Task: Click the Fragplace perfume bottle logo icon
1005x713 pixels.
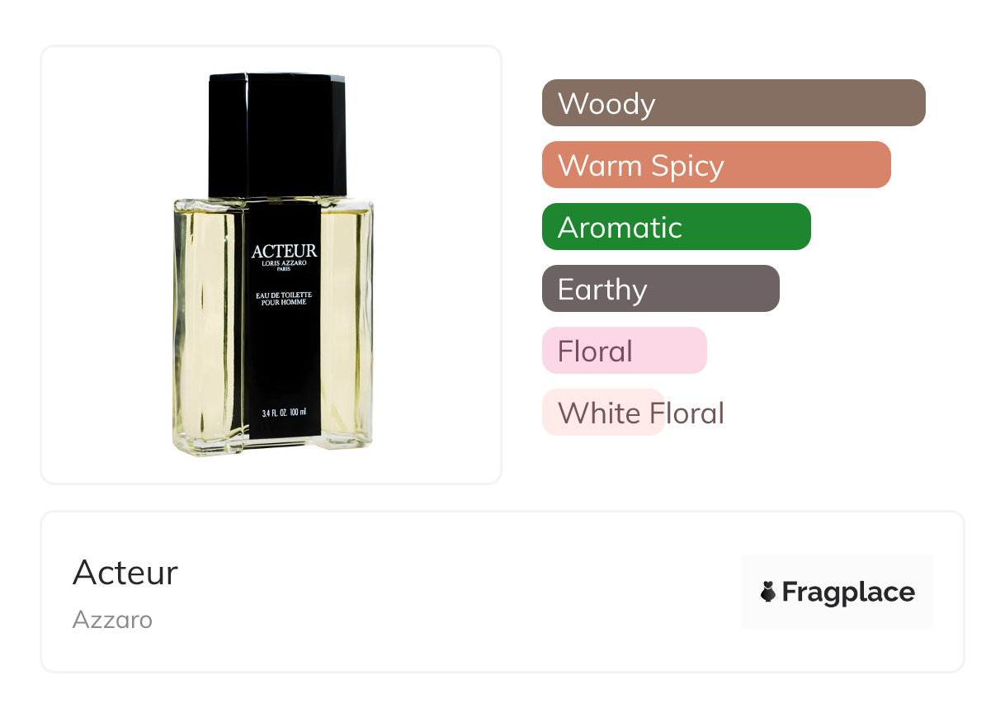Action: (768, 592)
